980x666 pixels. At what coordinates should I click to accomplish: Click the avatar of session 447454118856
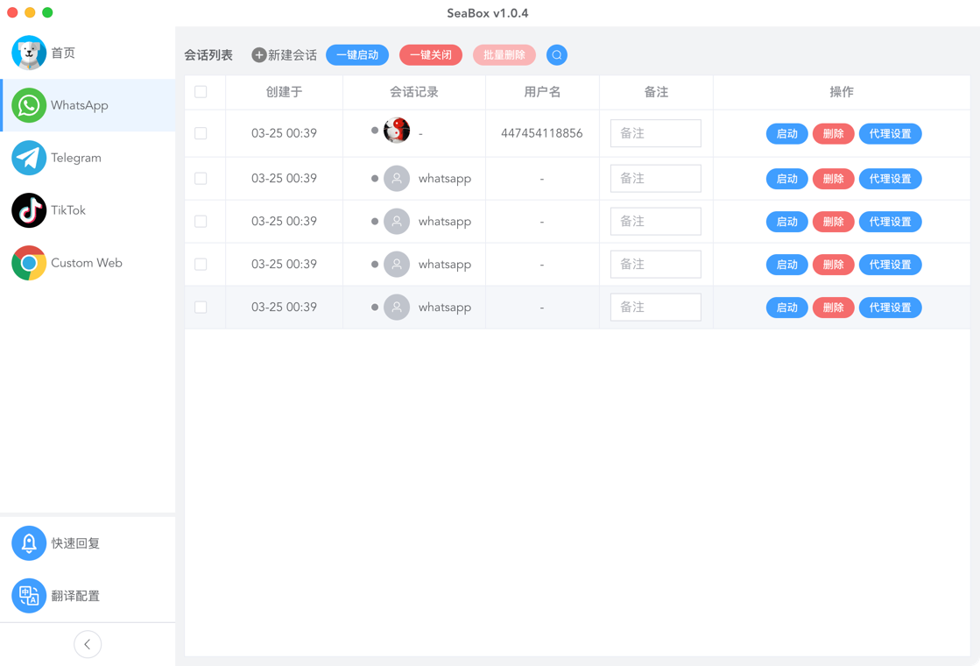pos(397,130)
